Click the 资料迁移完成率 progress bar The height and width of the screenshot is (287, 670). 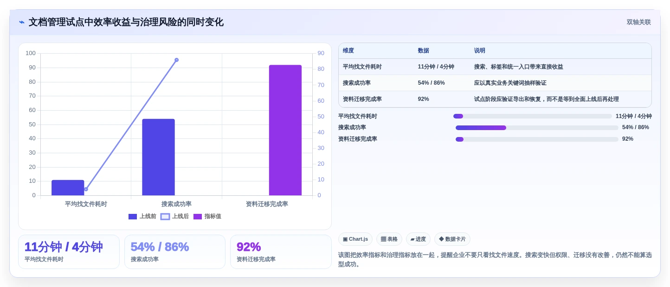537,139
